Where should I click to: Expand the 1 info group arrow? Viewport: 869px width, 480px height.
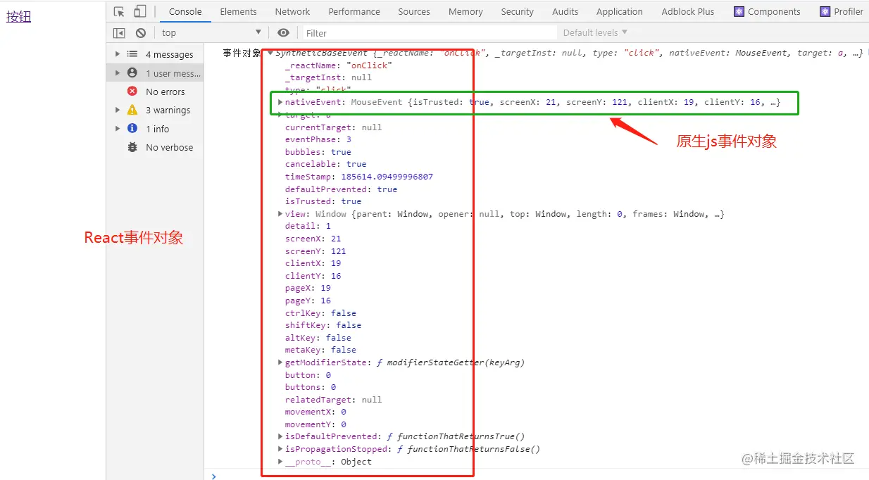coord(118,128)
